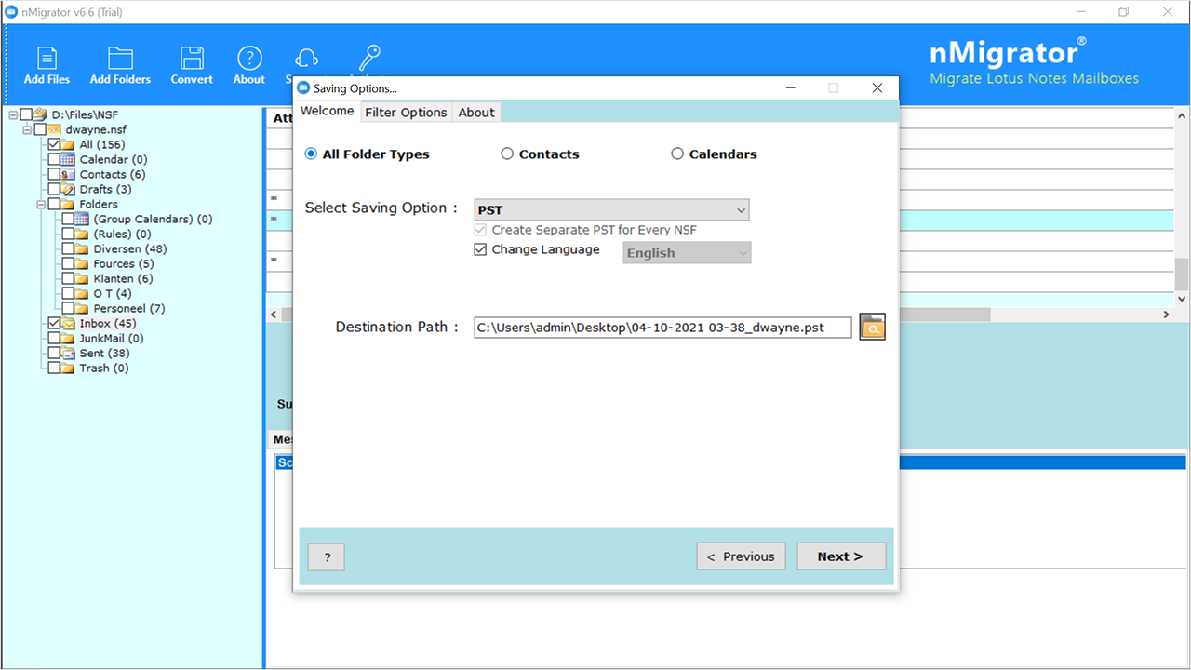1191x670 pixels.
Task: Click the Add Folders toolbar icon
Action: 120,58
